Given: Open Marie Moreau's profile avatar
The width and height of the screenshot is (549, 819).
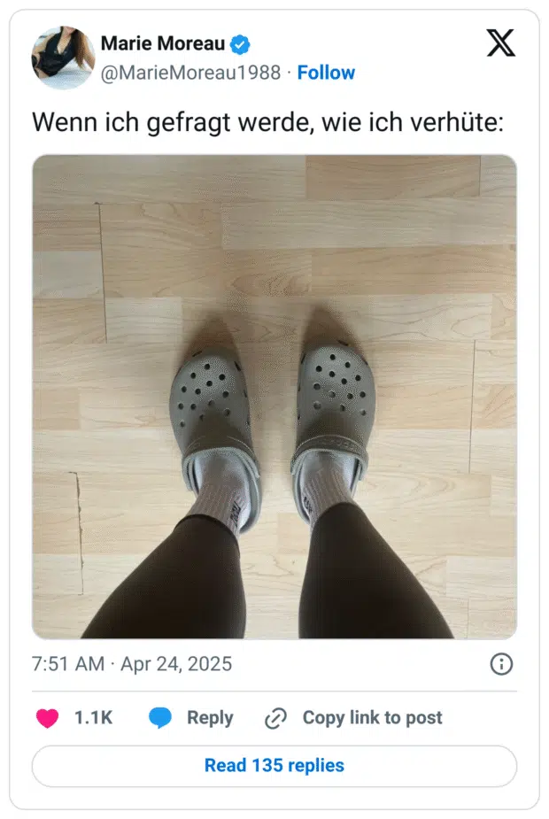Looking at the screenshot, I should pyautogui.click(x=63, y=58).
